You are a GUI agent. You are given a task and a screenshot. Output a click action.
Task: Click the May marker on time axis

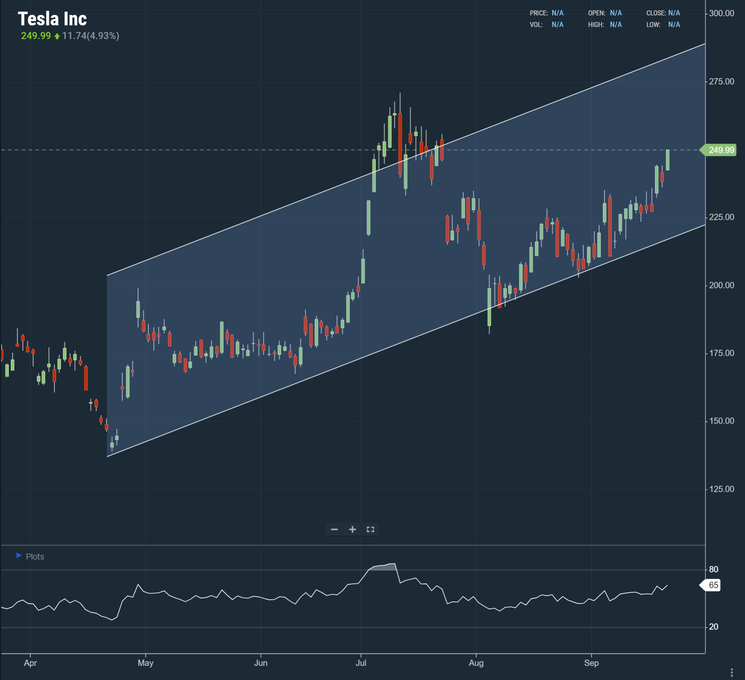click(145, 663)
